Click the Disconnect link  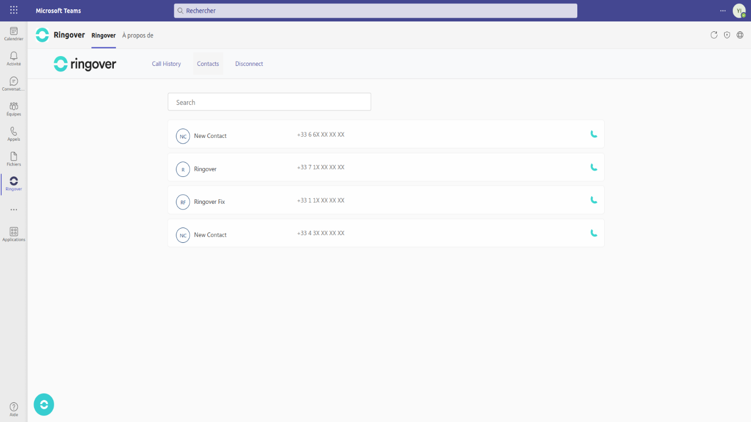pos(249,64)
